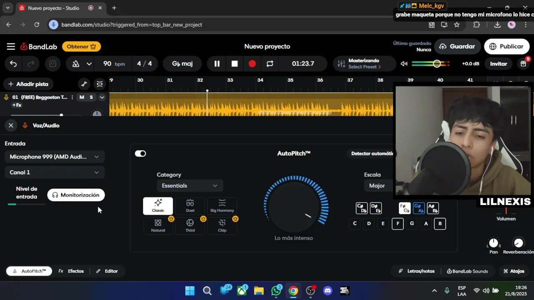
Task: Open the Canal 1 dropdown
Action: coord(55,172)
